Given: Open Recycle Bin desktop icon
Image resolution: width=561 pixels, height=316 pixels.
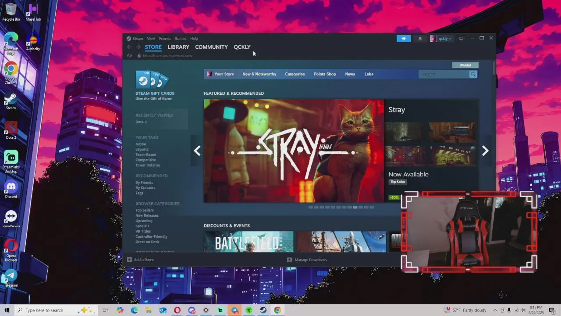Looking at the screenshot, I should point(11,12).
